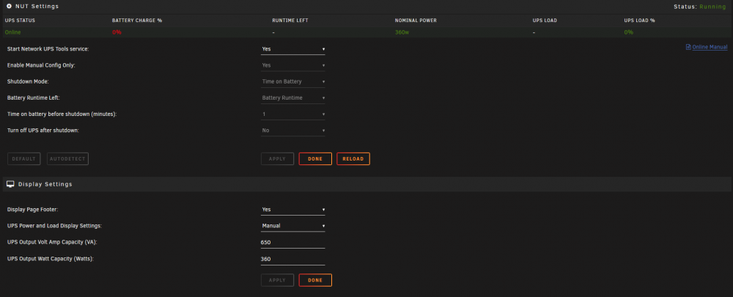Click the UPS Output Watt Capacity field

point(293,259)
